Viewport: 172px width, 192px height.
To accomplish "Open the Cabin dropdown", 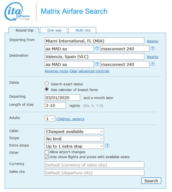I will pyautogui.click(x=74, y=132).
